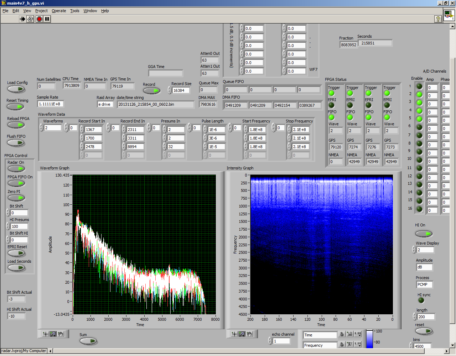This screenshot has height=356, width=456.
Task: Open the Tools menu
Action: [74, 11]
